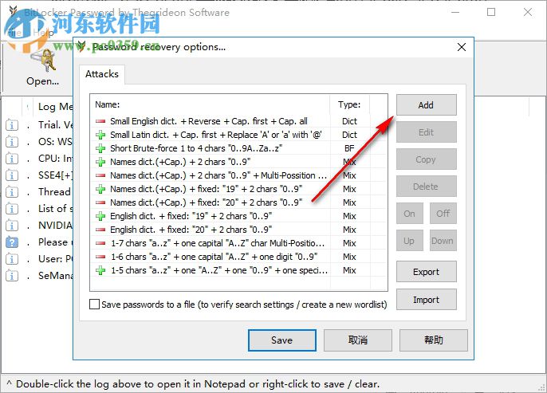Toggle minus icon of Names dict. fixed "20" row
547x393 pixels.
pyautogui.click(x=100, y=202)
